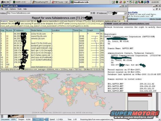Open the Ford Bronco II link in browser
This screenshot has width=161, height=121.
133,19
